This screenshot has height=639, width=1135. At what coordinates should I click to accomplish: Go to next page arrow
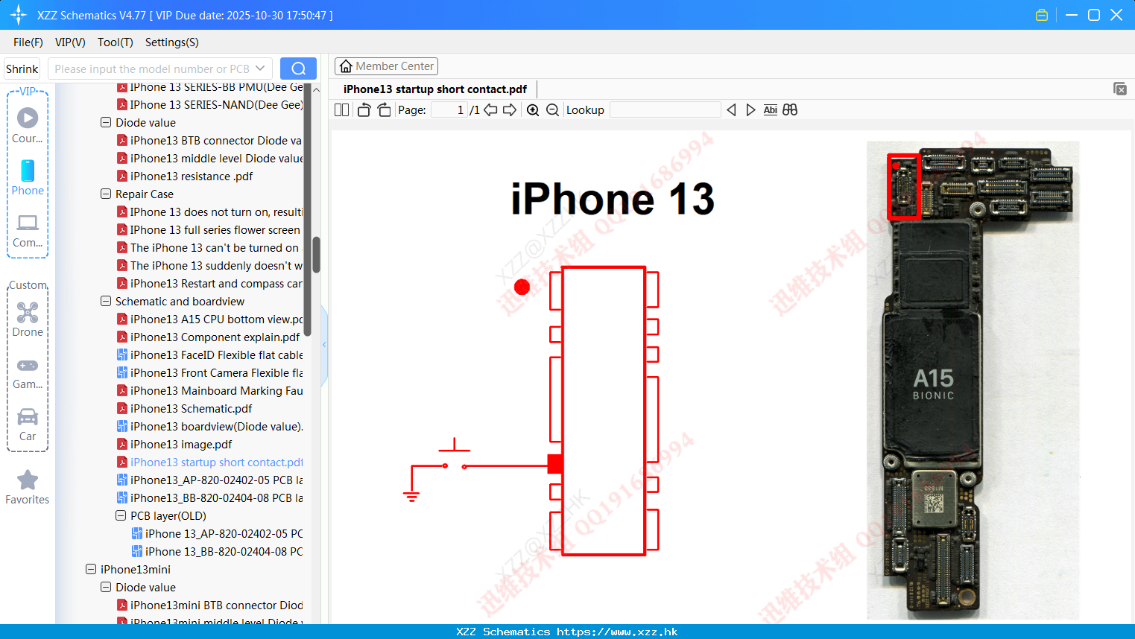[510, 110]
